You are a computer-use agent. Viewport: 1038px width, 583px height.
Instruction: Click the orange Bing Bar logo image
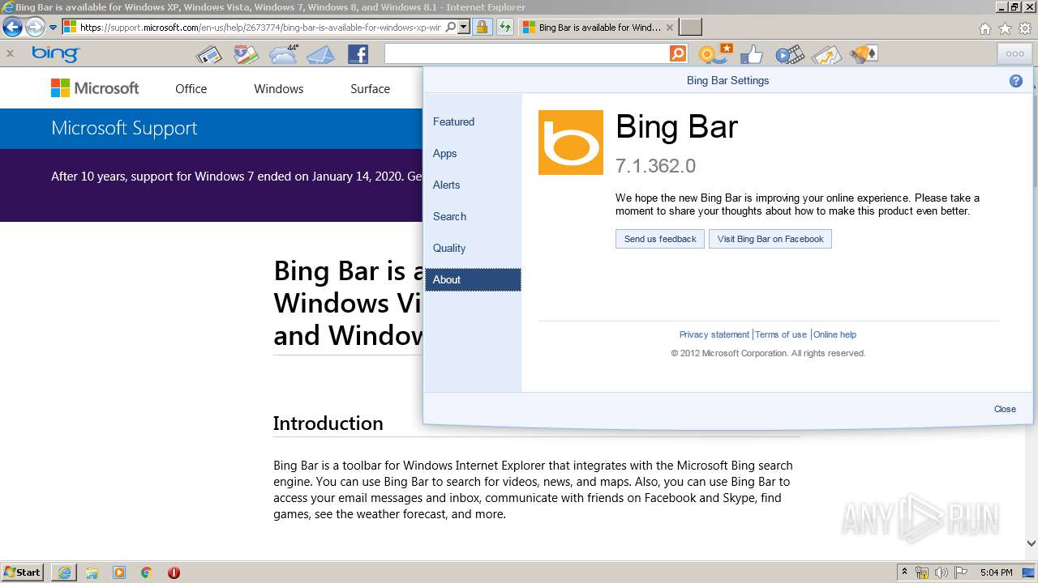point(571,143)
